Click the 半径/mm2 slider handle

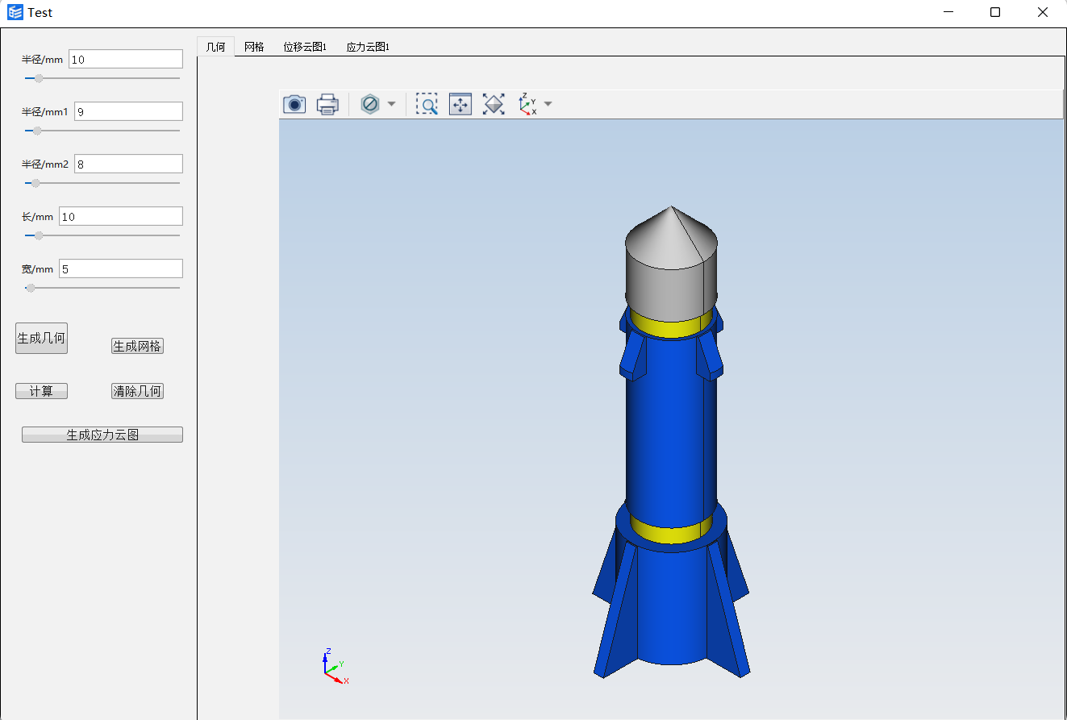click(35, 183)
